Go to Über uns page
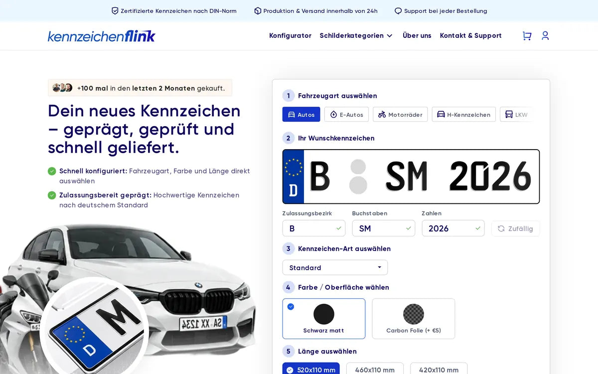The width and height of the screenshot is (598, 374). (417, 35)
